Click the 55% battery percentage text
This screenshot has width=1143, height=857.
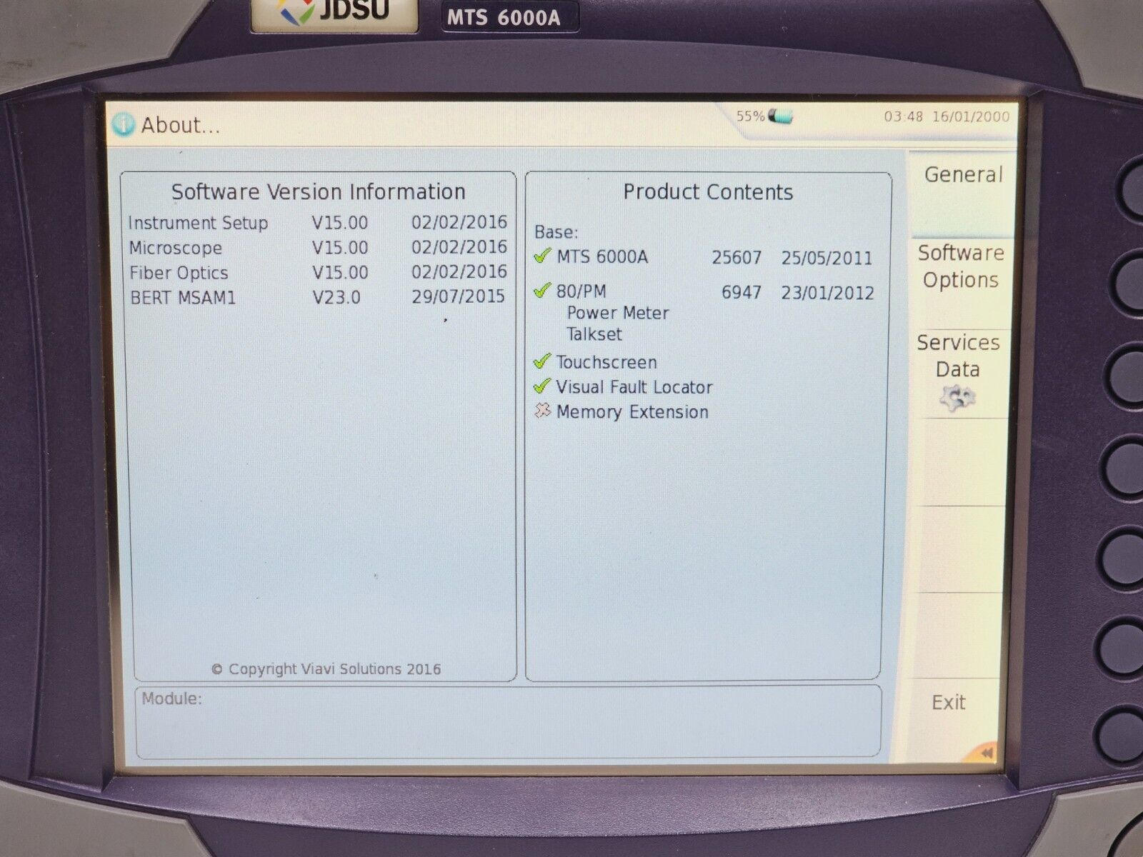(x=750, y=116)
